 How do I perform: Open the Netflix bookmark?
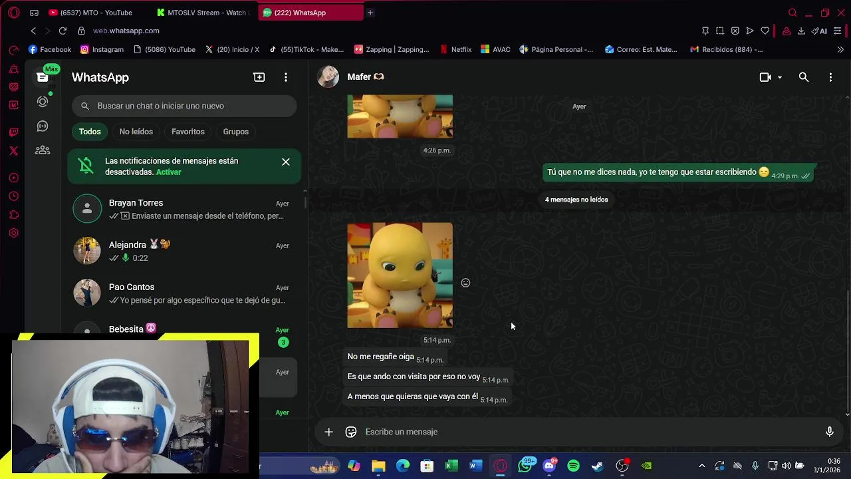455,49
